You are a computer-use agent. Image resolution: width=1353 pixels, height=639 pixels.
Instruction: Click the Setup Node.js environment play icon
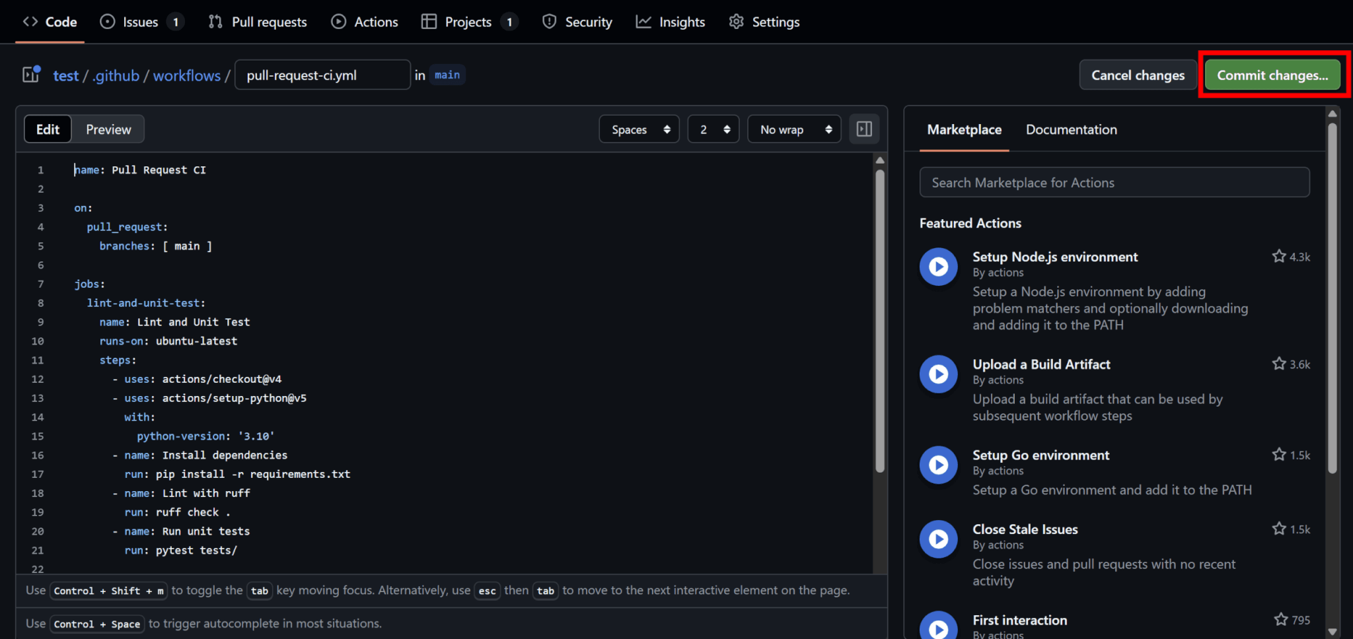point(938,267)
